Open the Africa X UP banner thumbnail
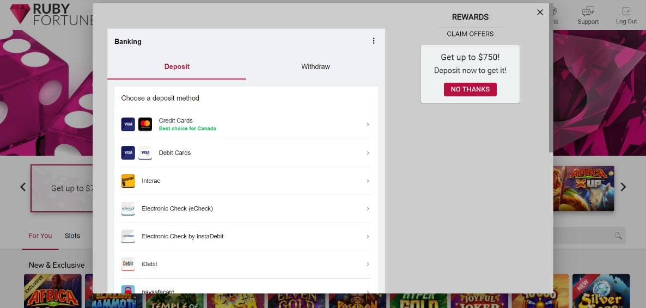This screenshot has height=308, width=646. click(584, 189)
